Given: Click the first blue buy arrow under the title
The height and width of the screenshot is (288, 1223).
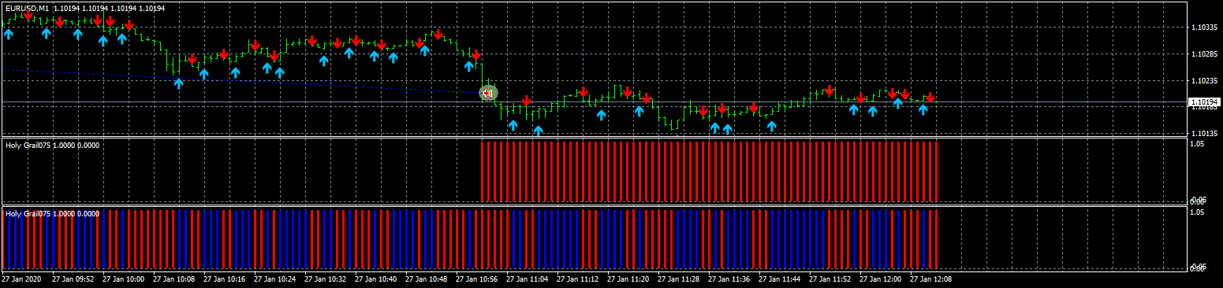Looking at the screenshot, I should (8, 33).
